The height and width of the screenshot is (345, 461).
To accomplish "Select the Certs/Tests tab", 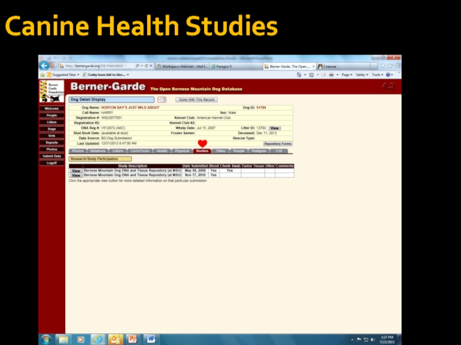I will click(x=139, y=151).
